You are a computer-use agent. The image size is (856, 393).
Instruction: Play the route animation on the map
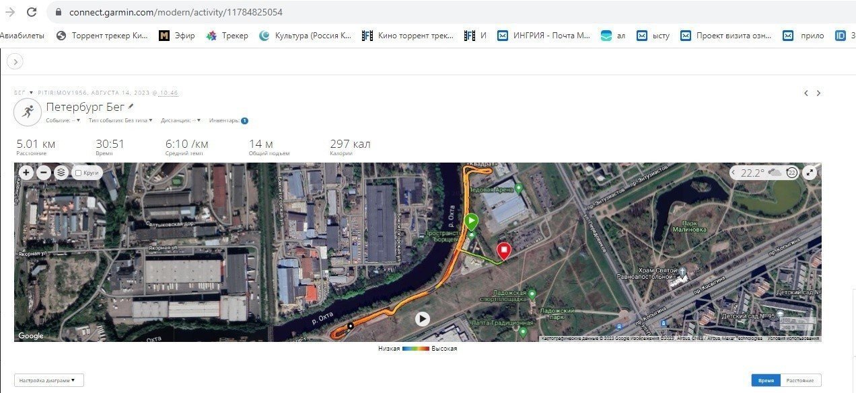coord(422,318)
